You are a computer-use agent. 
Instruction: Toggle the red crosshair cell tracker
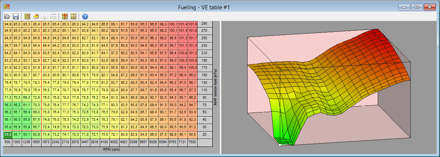[x=65, y=16]
